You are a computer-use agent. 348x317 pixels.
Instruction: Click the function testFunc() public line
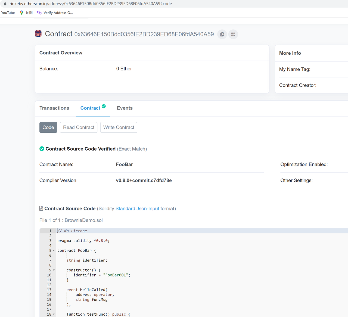pyautogui.click(x=98, y=314)
